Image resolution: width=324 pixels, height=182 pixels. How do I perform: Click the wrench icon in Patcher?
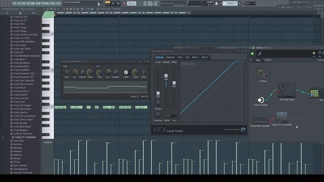coord(260,54)
